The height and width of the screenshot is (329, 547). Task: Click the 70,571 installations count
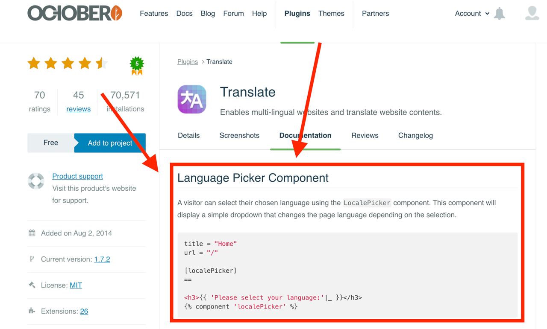click(125, 101)
